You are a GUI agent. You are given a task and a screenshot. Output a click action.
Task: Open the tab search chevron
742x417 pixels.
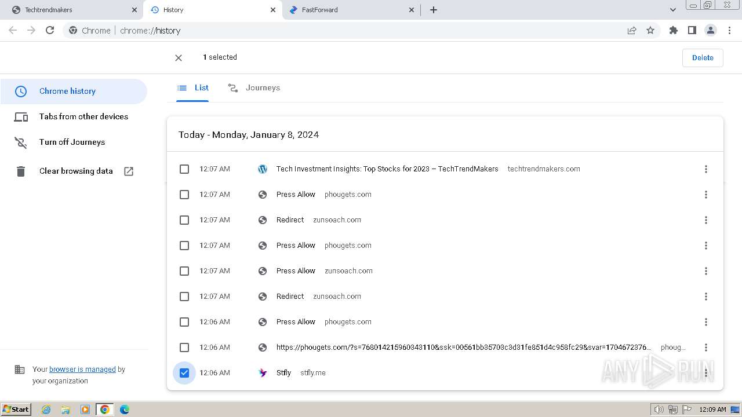pos(673,10)
